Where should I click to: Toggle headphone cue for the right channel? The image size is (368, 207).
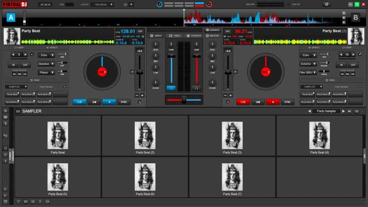[x=196, y=87]
